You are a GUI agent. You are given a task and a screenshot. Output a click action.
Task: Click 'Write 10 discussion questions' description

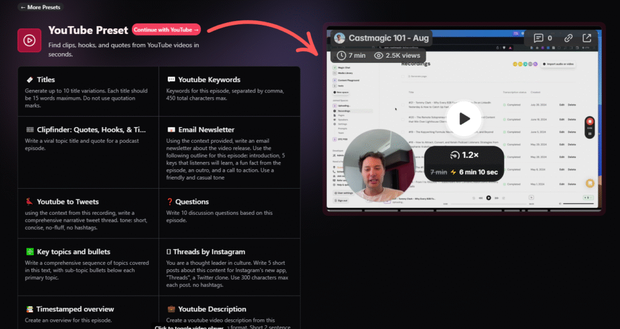pos(219,217)
